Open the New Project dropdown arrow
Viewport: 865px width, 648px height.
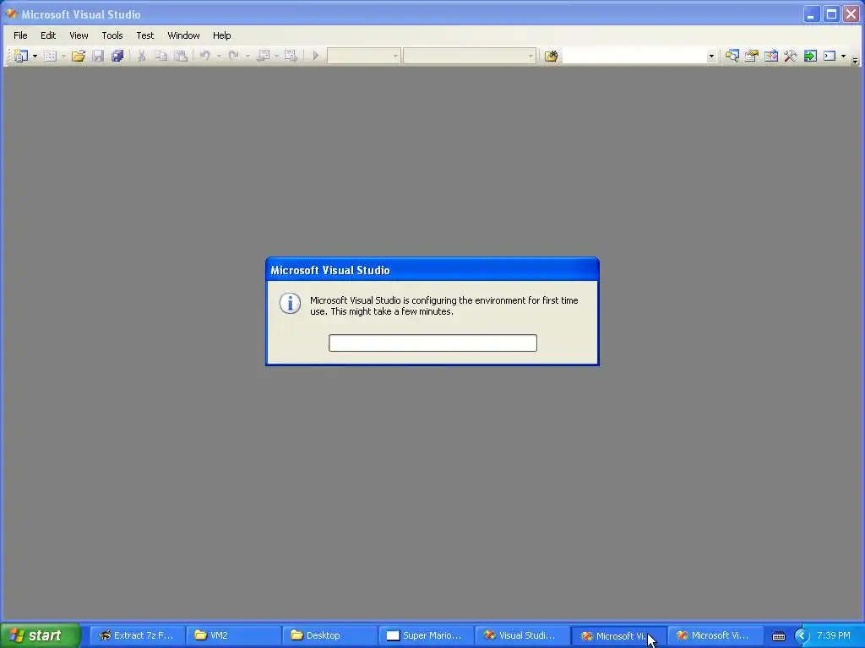tap(35, 56)
